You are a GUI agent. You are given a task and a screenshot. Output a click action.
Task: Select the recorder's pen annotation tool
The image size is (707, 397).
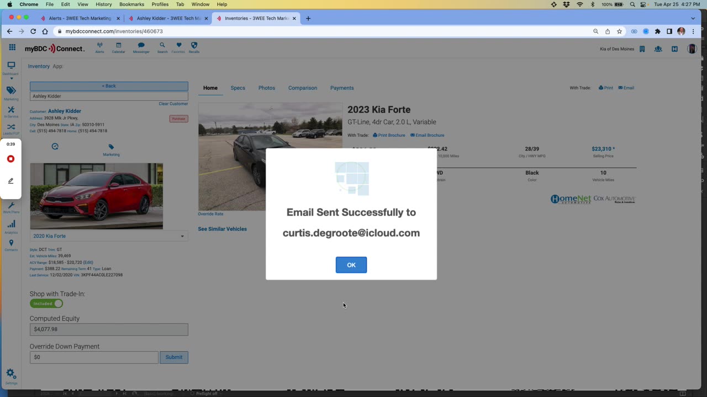point(10,181)
